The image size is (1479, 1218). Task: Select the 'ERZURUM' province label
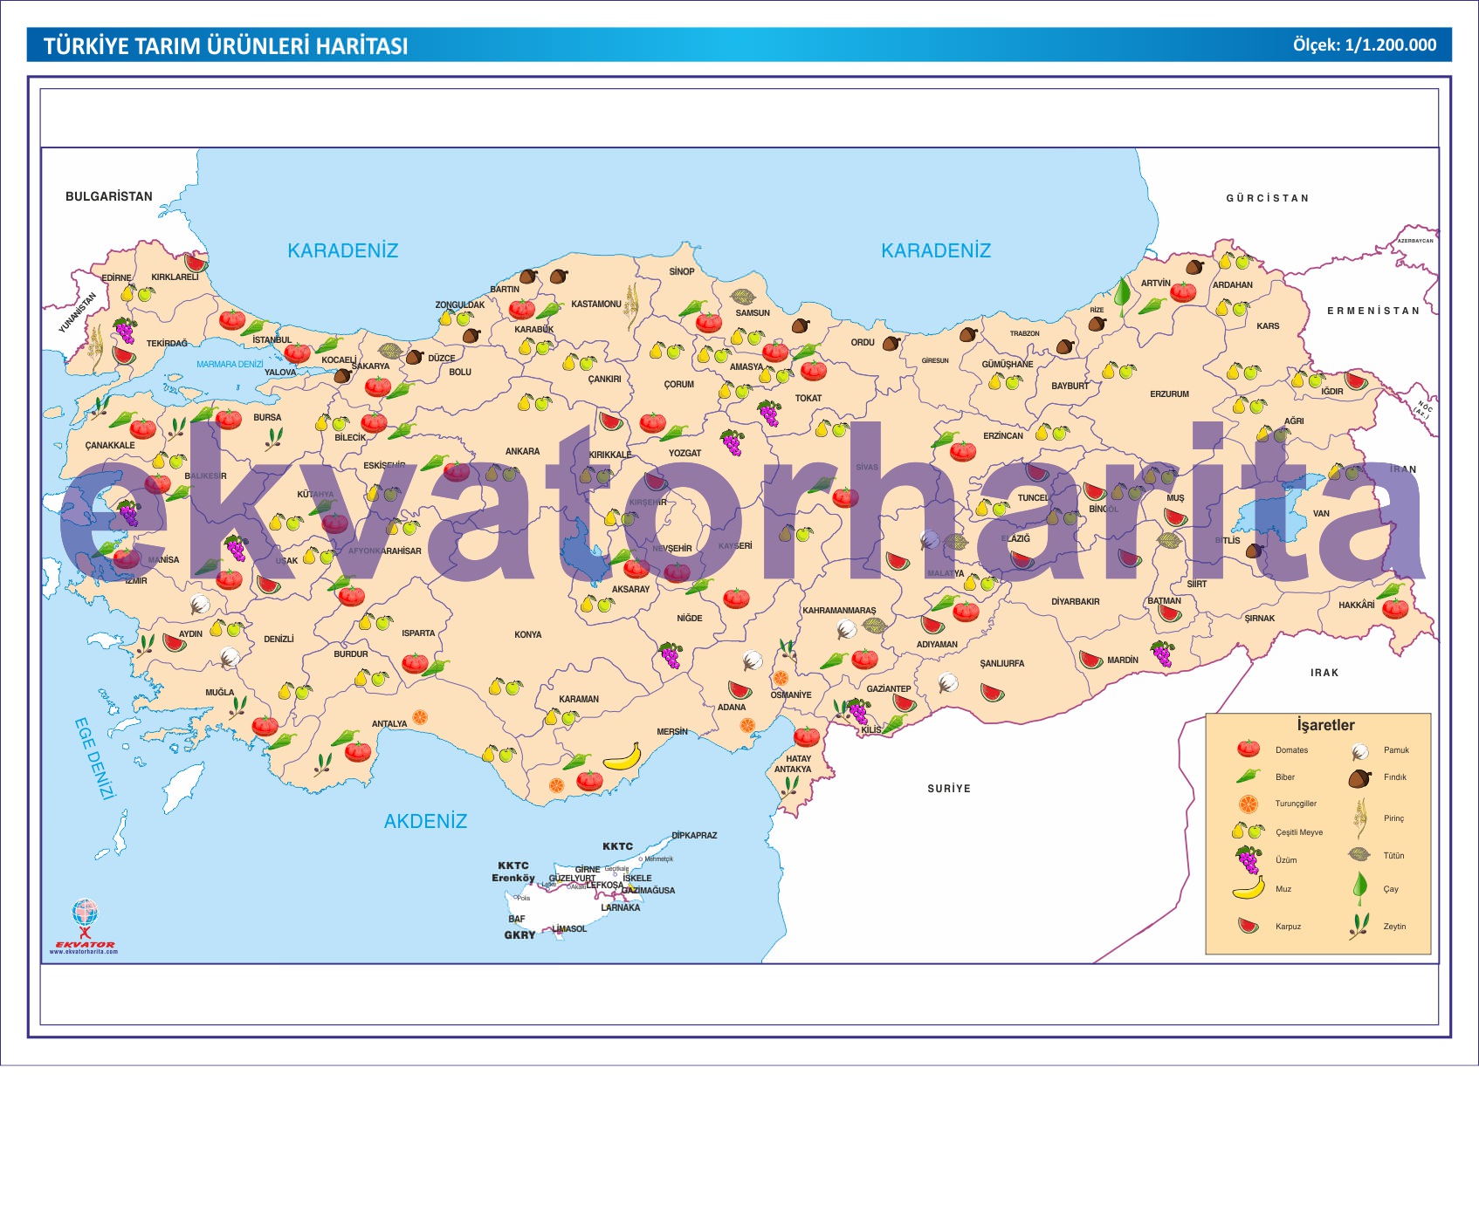click(x=1169, y=394)
